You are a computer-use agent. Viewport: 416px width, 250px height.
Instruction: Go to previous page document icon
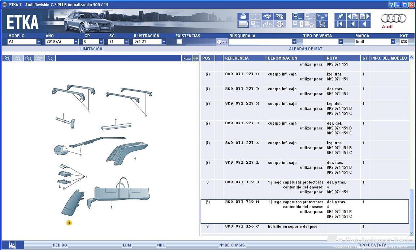coord(352,17)
